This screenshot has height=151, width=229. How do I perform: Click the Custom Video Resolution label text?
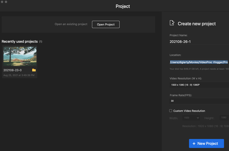[x=189, y=111]
